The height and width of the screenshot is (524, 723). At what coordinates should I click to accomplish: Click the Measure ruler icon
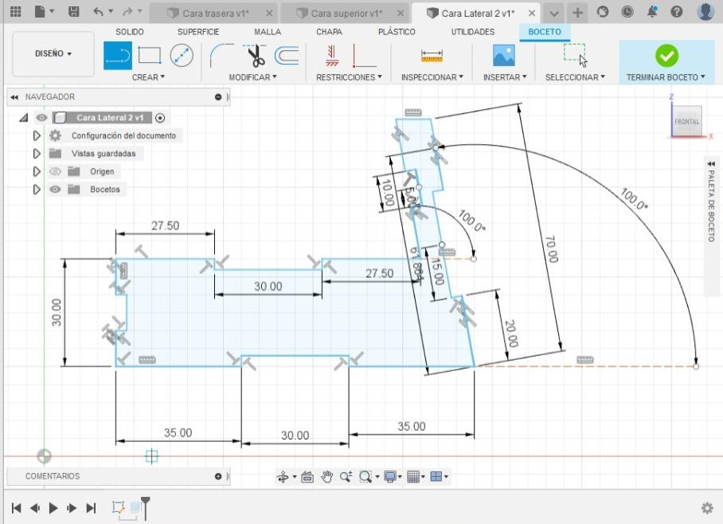[x=432, y=56]
